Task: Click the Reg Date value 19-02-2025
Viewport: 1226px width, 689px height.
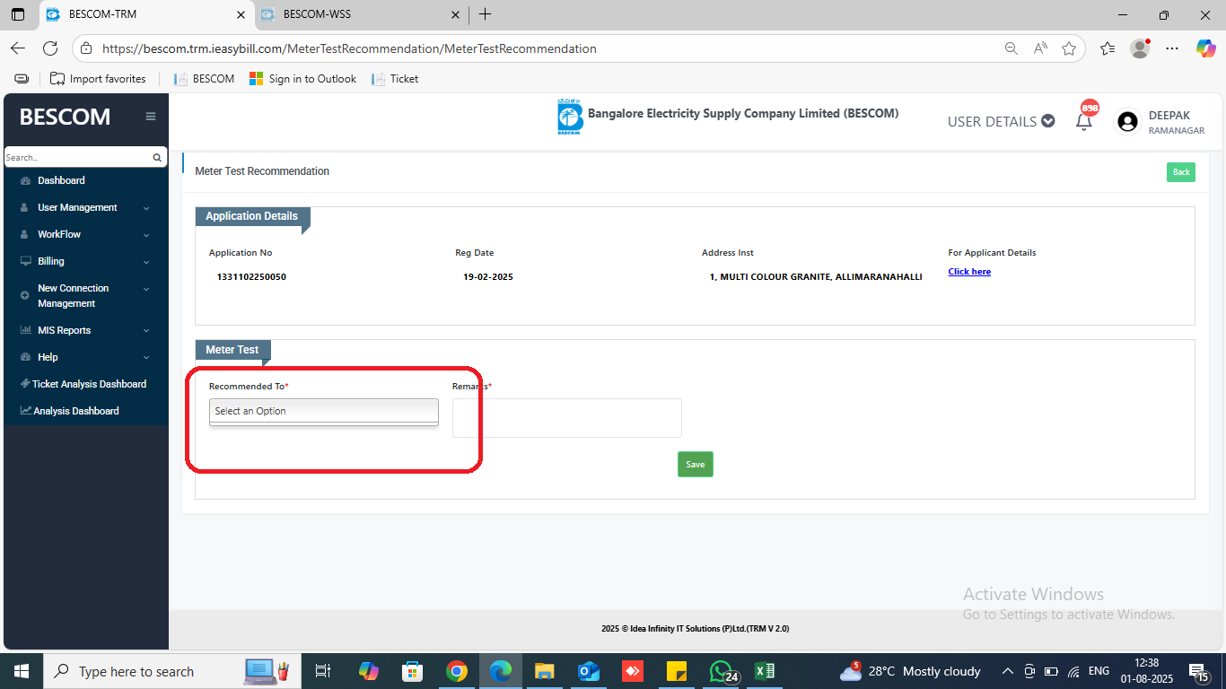Action: tap(488, 277)
